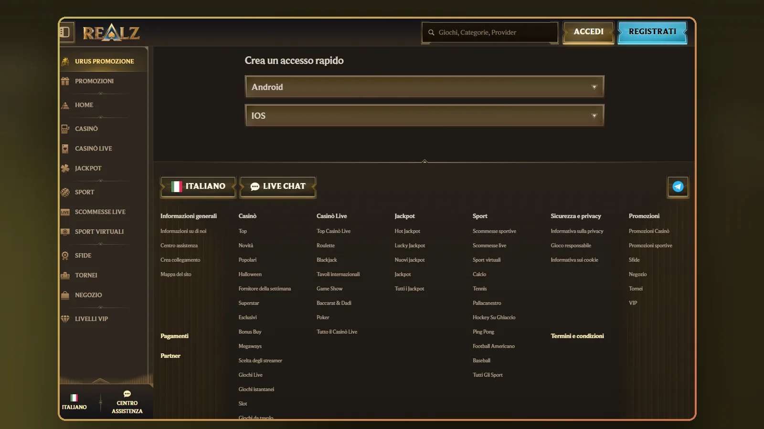This screenshot has width=764, height=429.
Task: Open Crea collegamento link
Action: [x=180, y=260]
